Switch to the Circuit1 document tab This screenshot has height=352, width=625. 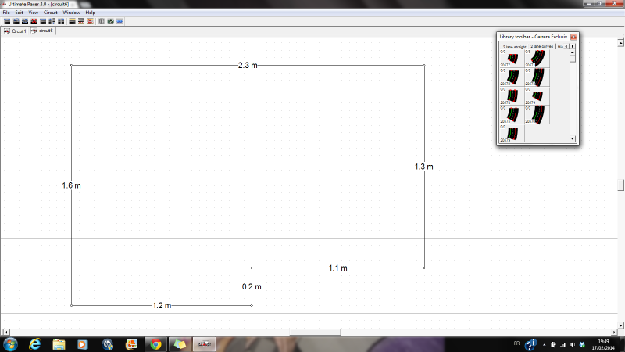[15, 31]
